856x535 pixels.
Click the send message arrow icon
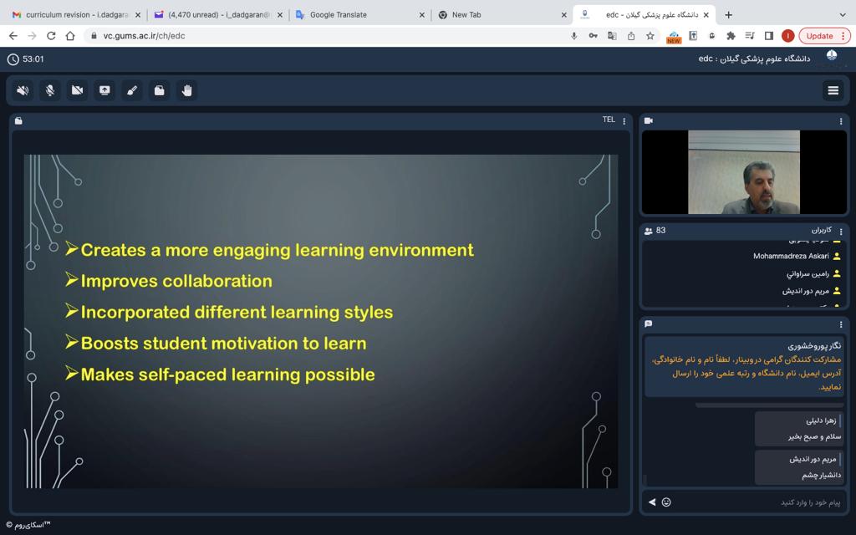point(652,502)
